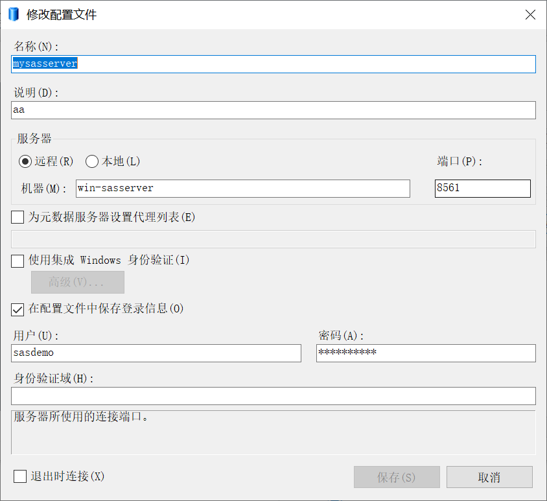Click the 高级(V)... button
The height and width of the screenshot is (501, 547).
tap(78, 282)
